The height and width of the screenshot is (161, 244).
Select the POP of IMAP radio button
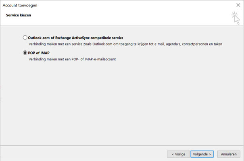point(25,53)
